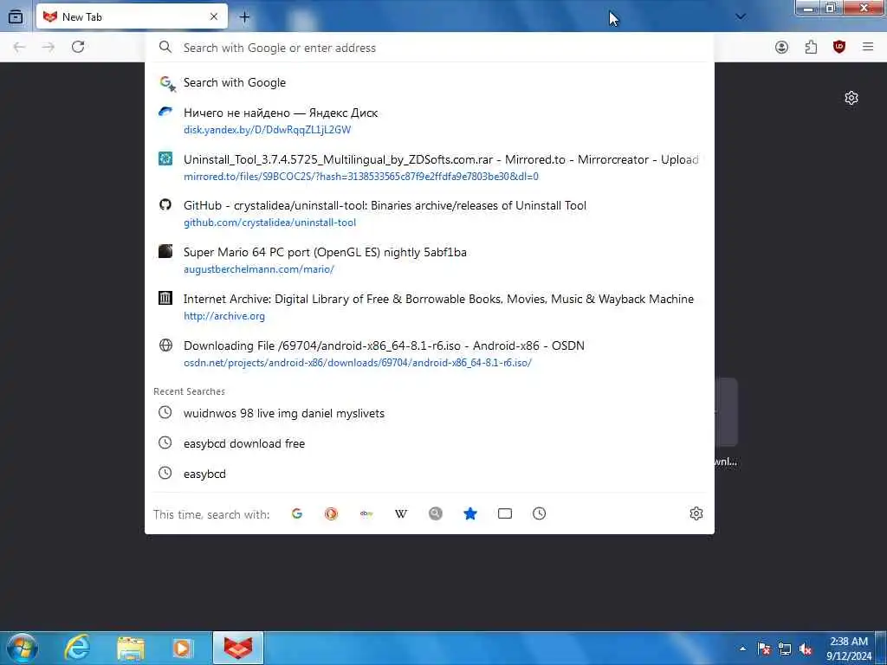Open the account profile icon in toolbar
The height and width of the screenshot is (665, 887).
(x=782, y=47)
